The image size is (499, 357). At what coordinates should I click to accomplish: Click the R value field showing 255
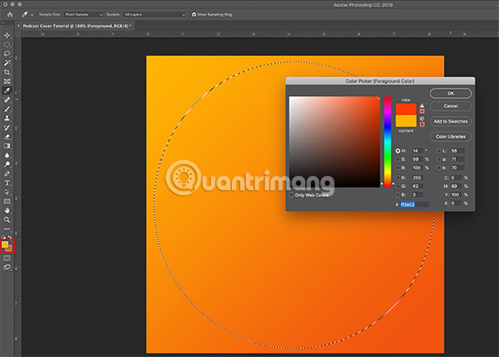click(418, 178)
